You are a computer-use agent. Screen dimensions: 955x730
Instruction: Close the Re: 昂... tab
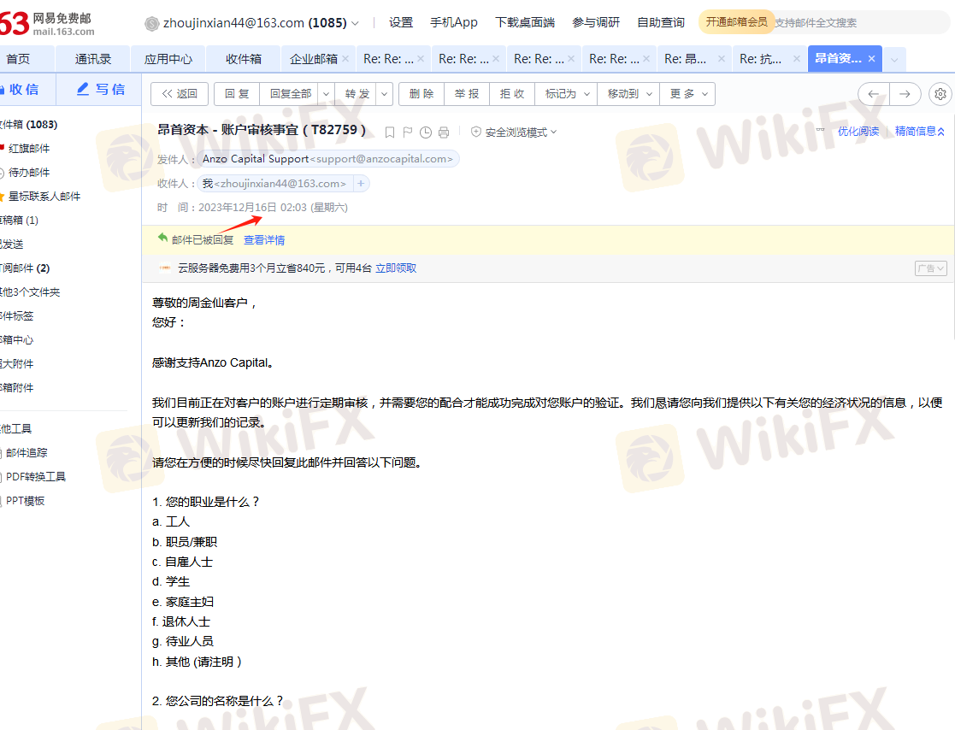721,58
